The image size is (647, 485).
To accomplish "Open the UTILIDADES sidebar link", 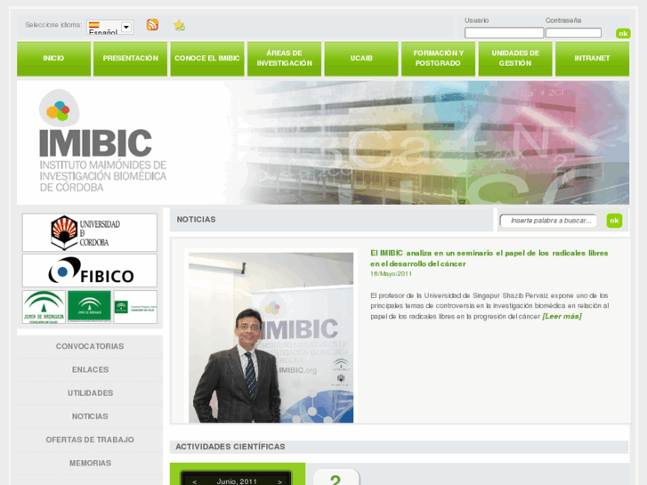I will 90,393.
